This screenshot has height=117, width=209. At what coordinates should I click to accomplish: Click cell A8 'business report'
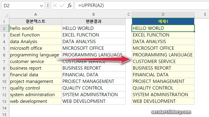pos(35,68)
